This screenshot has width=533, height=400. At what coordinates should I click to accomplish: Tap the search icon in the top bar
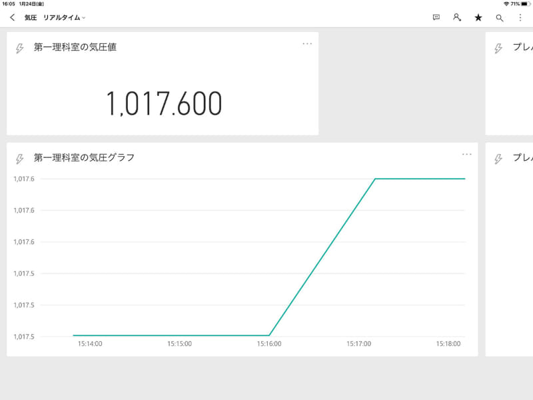coord(499,16)
